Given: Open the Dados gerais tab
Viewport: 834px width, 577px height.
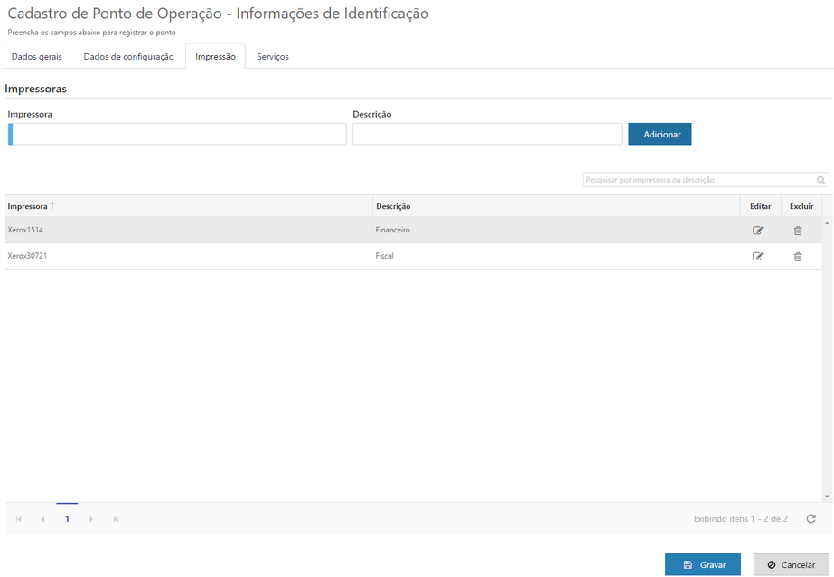Looking at the screenshot, I should pyautogui.click(x=35, y=55).
